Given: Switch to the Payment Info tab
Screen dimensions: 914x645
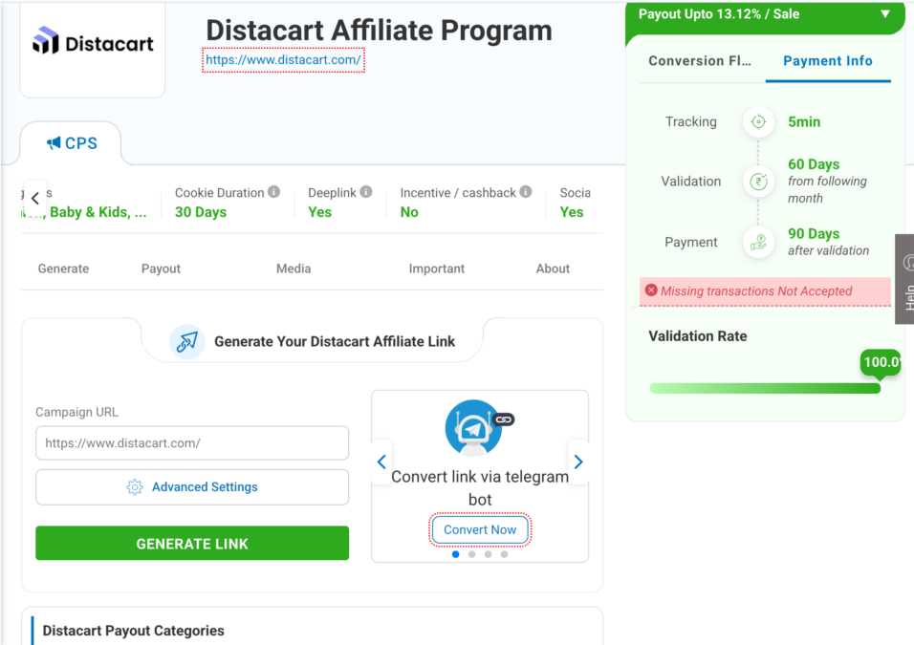Looking at the screenshot, I should point(828,60).
